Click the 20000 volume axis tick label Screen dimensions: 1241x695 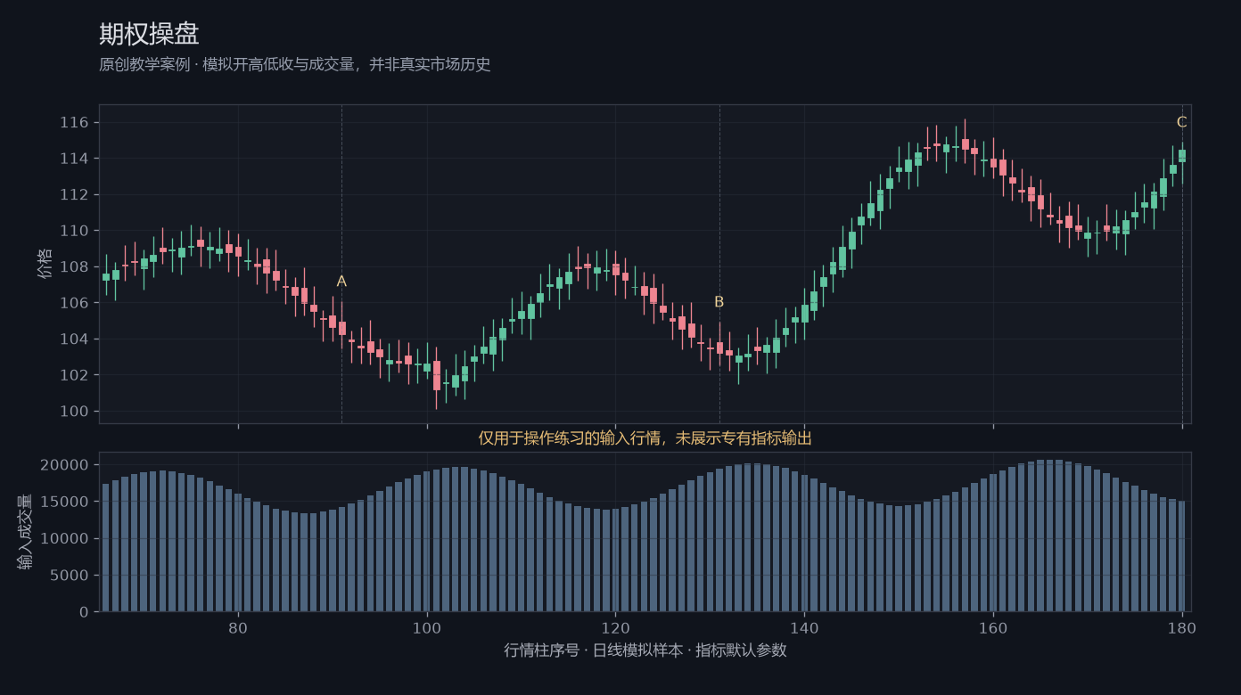[65, 465]
